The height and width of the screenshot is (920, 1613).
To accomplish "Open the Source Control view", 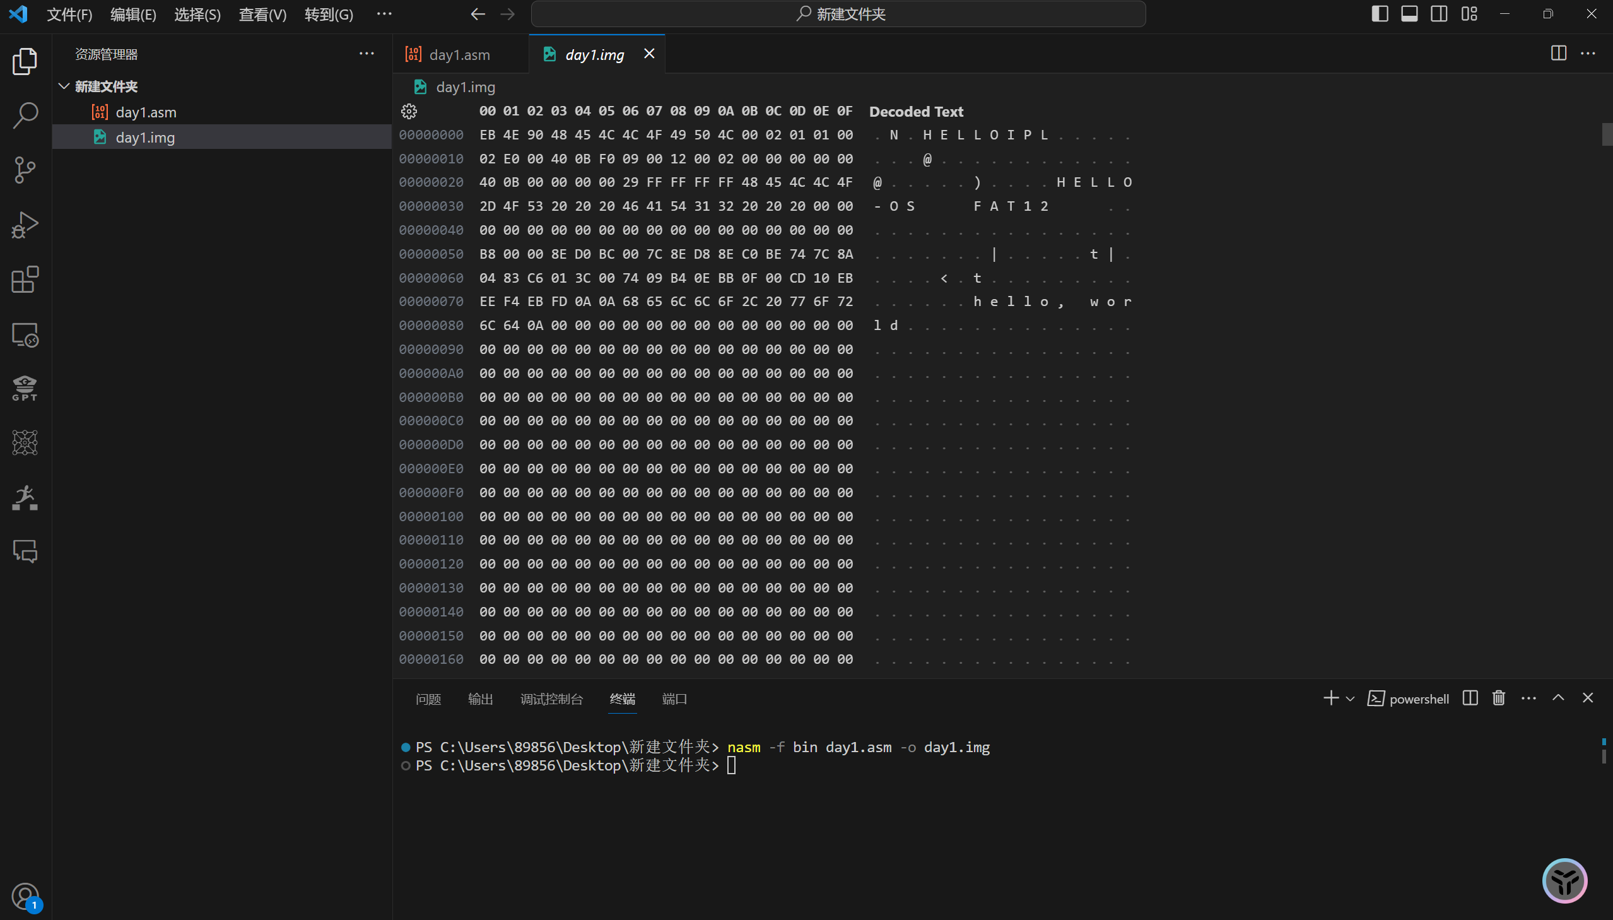I will (25, 170).
